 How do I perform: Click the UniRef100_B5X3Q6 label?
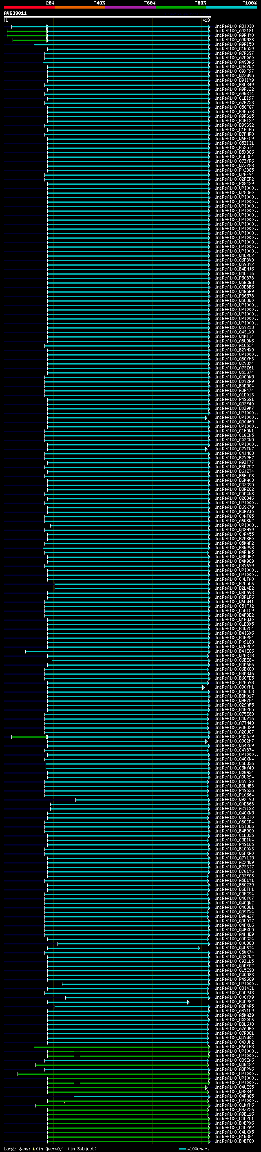click(x=234, y=152)
